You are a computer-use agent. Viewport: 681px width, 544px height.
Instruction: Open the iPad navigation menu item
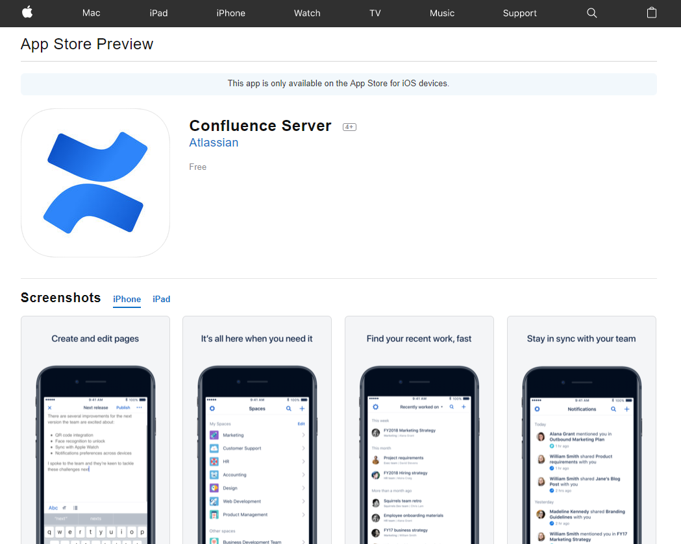pyautogui.click(x=158, y=13)
